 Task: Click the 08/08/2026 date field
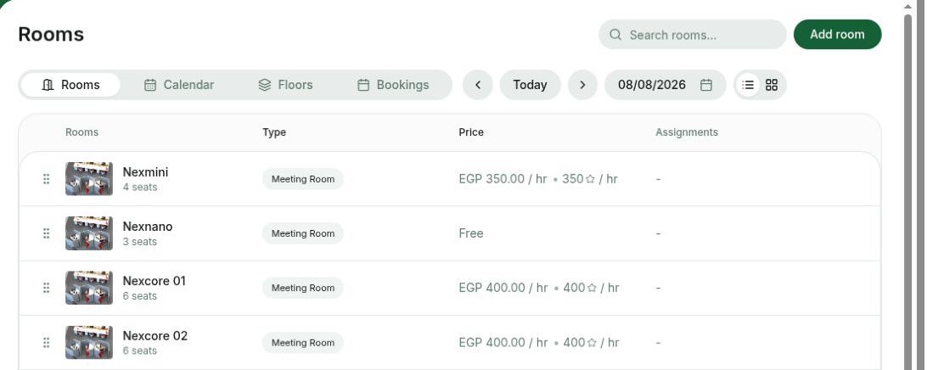(665, 85)
